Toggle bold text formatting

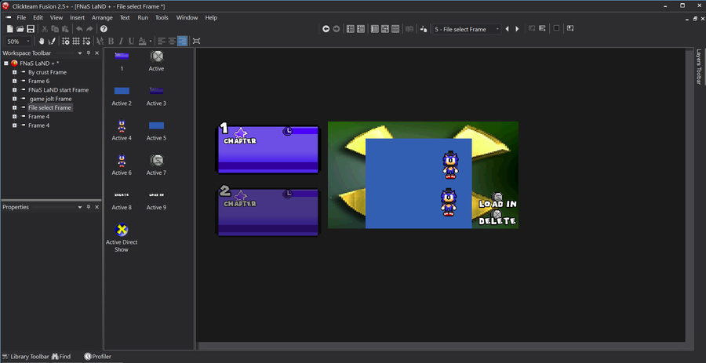(111, 41)
